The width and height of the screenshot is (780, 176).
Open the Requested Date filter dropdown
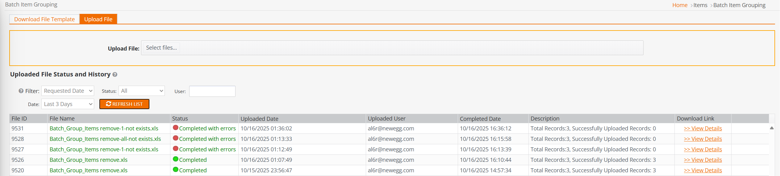pyautogui.click(x=68, y=91)
